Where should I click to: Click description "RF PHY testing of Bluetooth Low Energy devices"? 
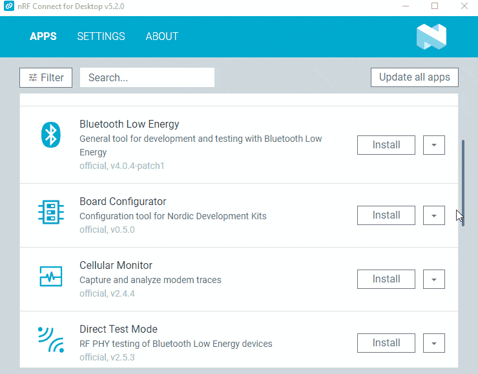[176, 344]
